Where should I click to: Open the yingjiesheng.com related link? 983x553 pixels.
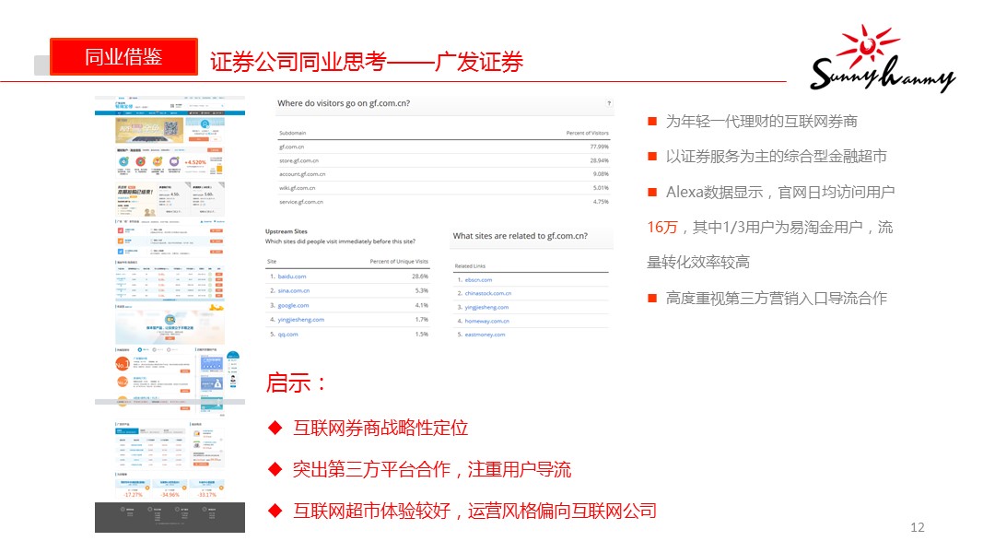click(x=486, y=307)
